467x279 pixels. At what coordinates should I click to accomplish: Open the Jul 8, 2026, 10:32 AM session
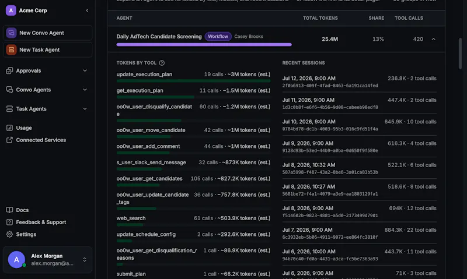tap(359, 168)
